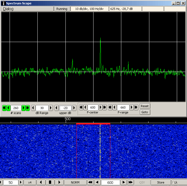Click the red filter band marker on waterfall
Viewport: 187px width, 186px height.
point(93,124)
